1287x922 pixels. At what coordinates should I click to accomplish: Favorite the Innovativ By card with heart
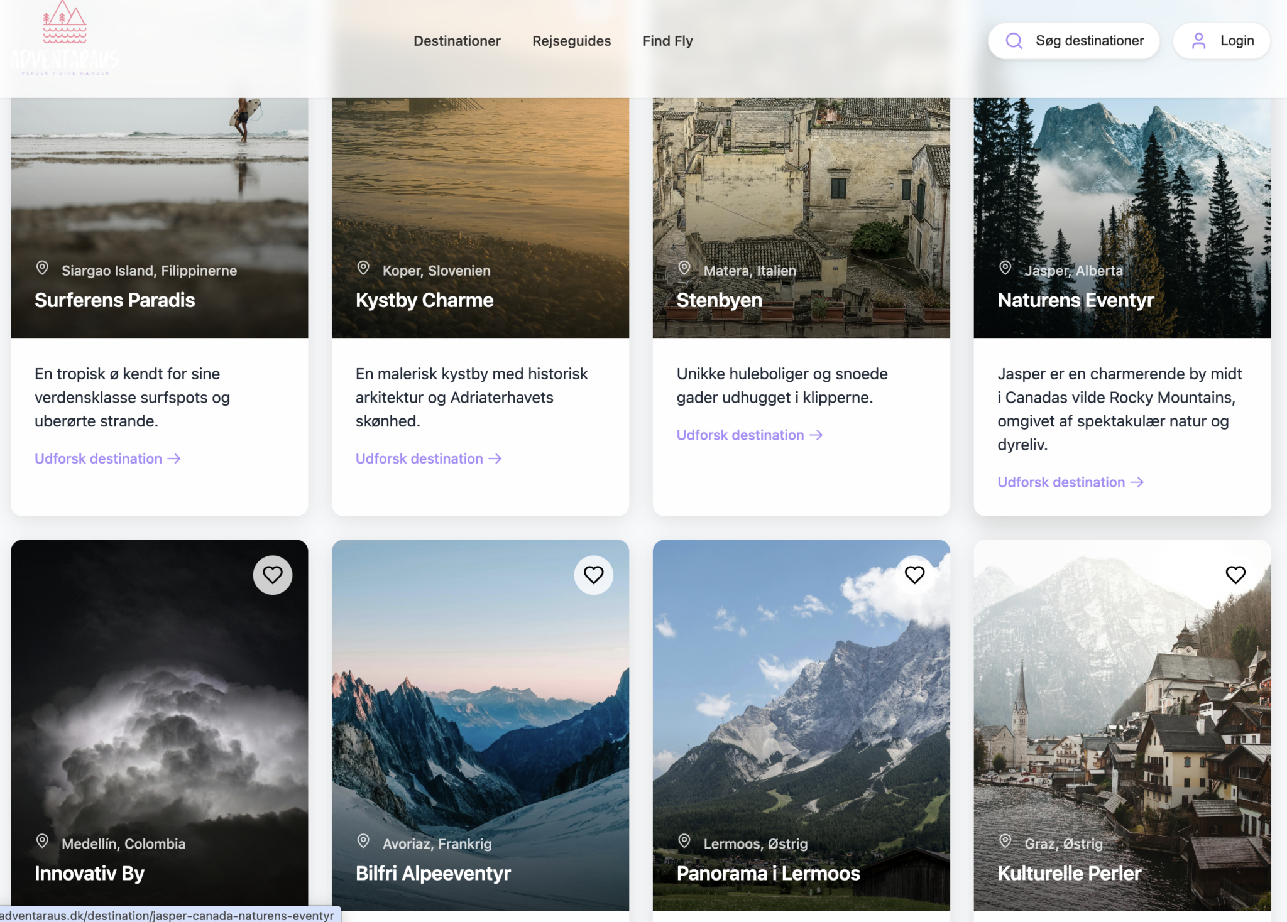(272, 575)
